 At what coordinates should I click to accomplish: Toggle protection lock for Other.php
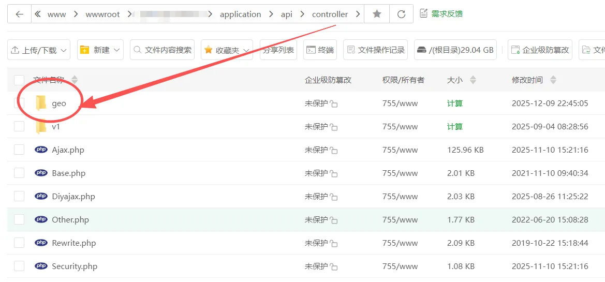pos(334,220)
